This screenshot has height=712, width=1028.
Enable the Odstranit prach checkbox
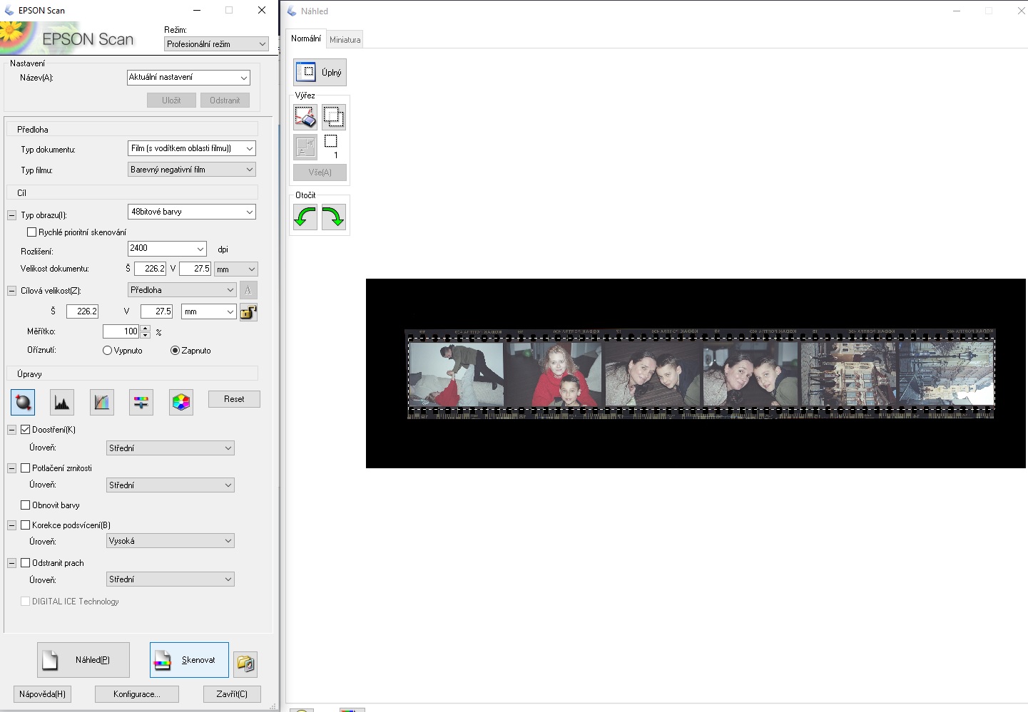tap(26, 563)
